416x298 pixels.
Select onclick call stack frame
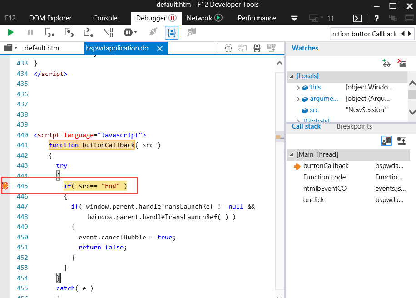pyautogui.click(x=348, y=200)
